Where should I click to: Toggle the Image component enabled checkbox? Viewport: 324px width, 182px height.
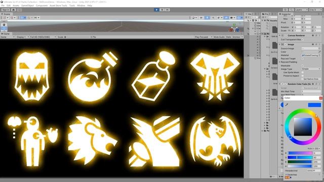pyautogui.click(x=286, y=44)
